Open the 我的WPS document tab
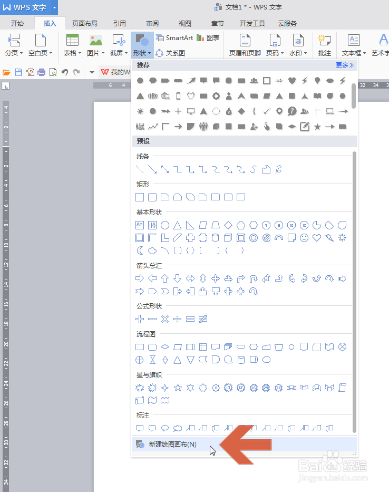The width and height of the screenshot is (389, 492). [x=116, y=72]
